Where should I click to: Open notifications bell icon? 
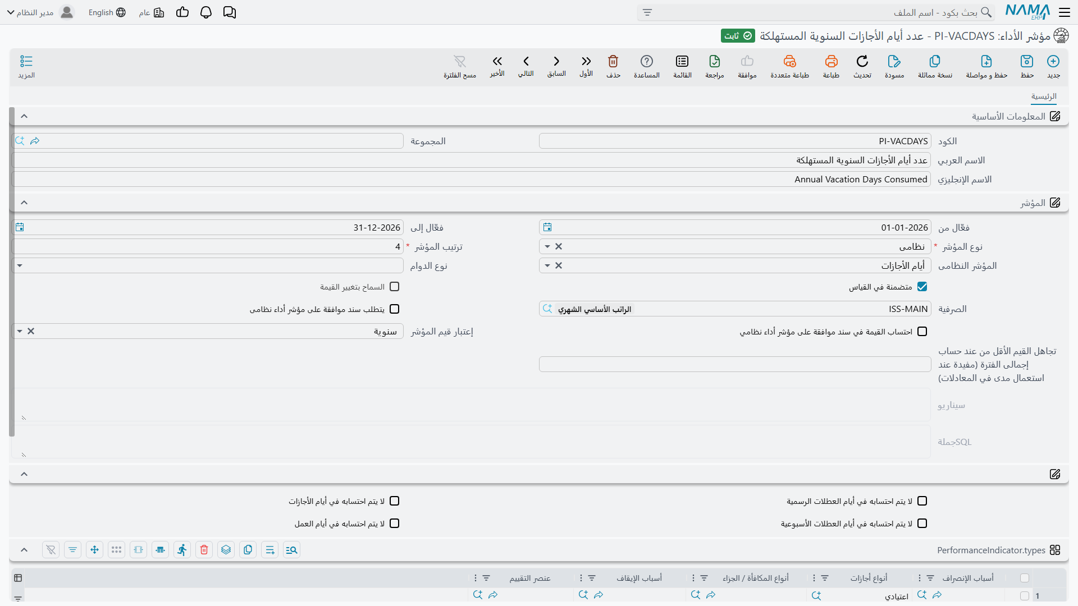click(x=206, y=12)
